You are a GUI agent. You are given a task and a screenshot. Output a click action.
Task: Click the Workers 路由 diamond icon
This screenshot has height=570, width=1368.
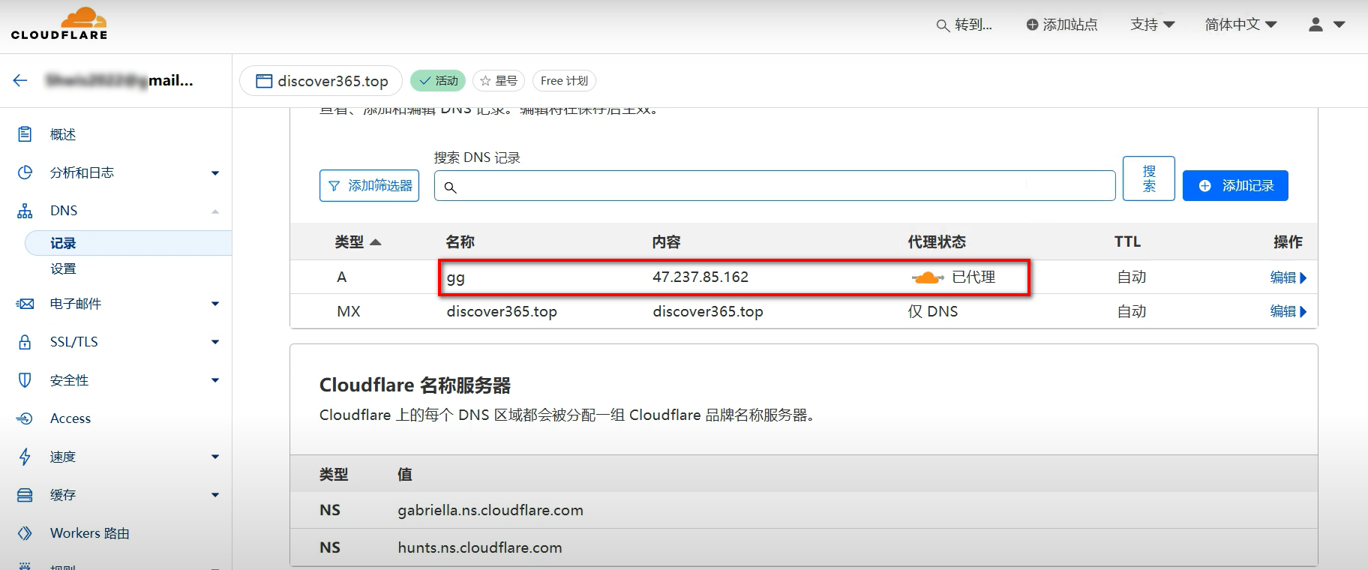pyautogui.click(x=25, y=533)
